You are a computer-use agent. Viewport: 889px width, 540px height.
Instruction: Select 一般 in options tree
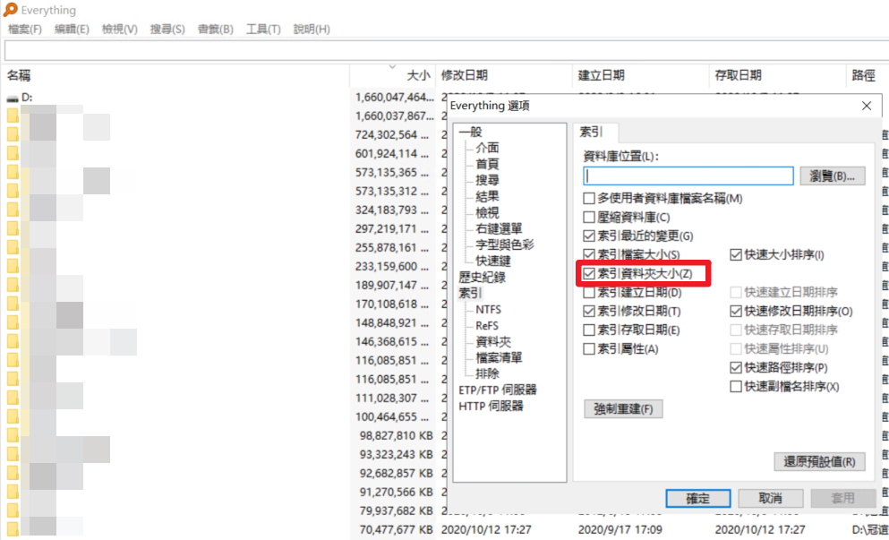(471, 132)
